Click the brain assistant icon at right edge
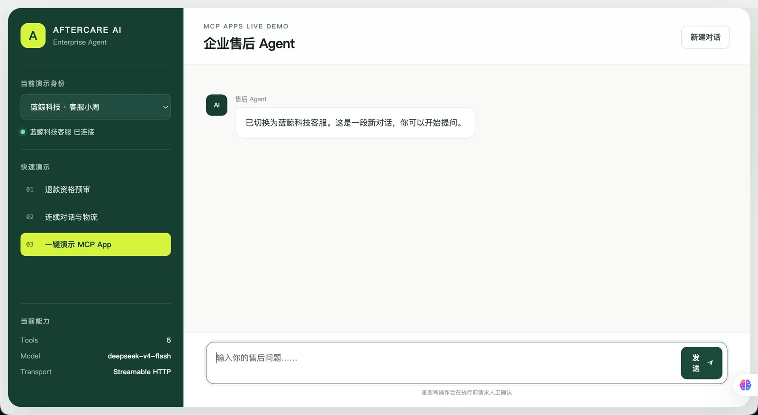The image size is (758, 415). (745, 385)
